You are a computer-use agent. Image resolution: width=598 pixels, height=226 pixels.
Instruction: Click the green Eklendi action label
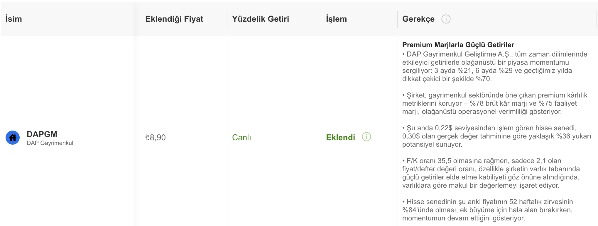(x=341, y=137)
